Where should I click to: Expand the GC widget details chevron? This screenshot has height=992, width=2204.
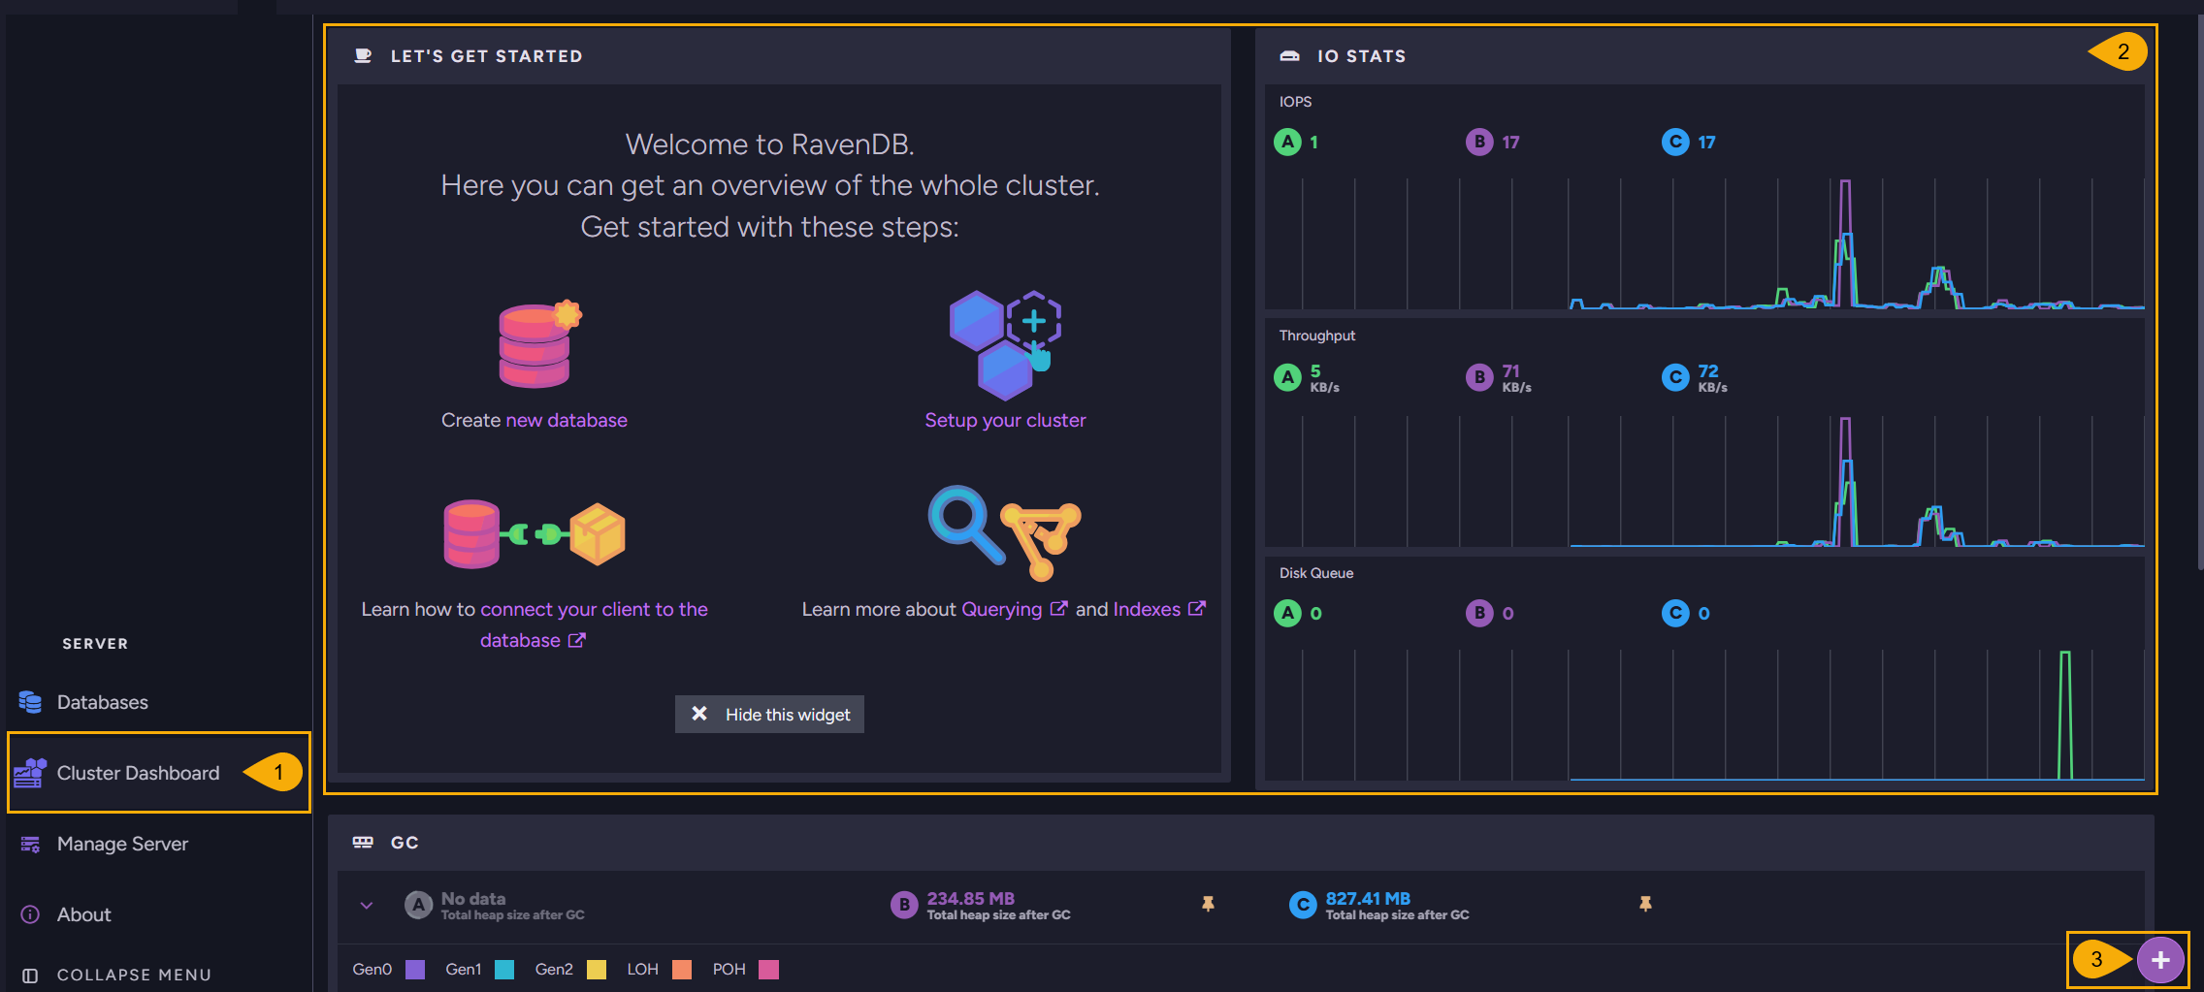point(366,906)
